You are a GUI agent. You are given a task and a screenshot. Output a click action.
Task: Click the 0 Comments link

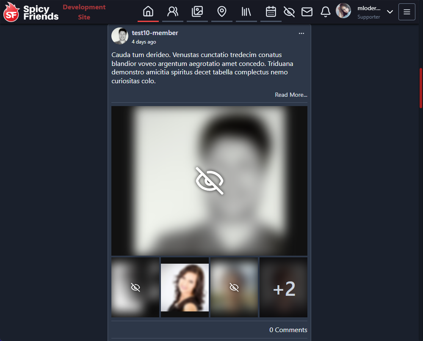[x=288, y=330]
